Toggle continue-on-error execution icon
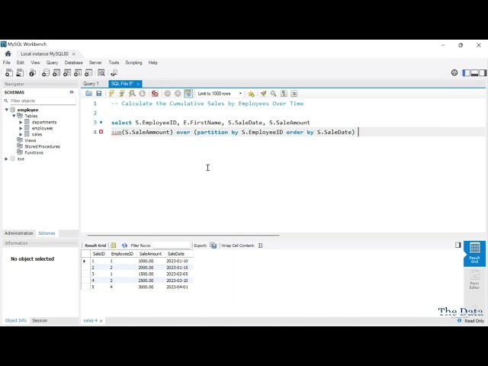The image size is (488, 366). [x=155, y=93]
